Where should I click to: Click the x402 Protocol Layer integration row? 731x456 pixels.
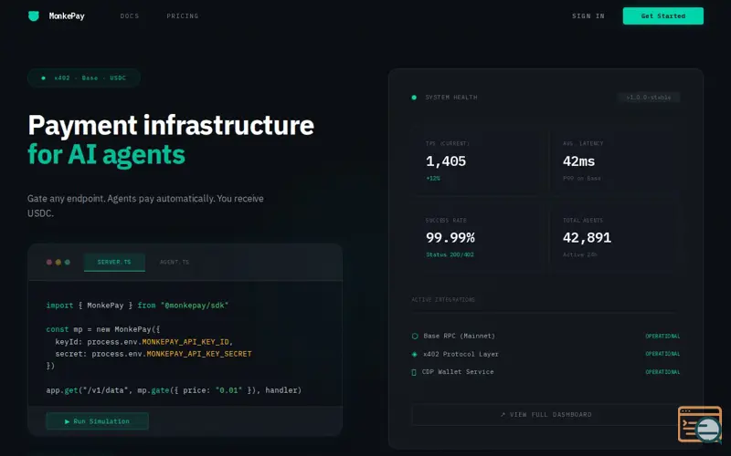(x=546, y=354)
